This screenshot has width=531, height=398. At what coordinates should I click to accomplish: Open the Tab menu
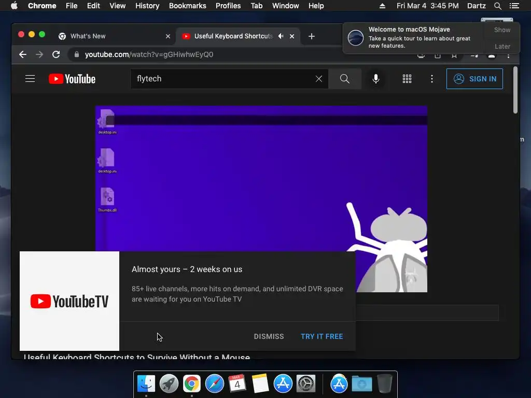pos(257,6)
